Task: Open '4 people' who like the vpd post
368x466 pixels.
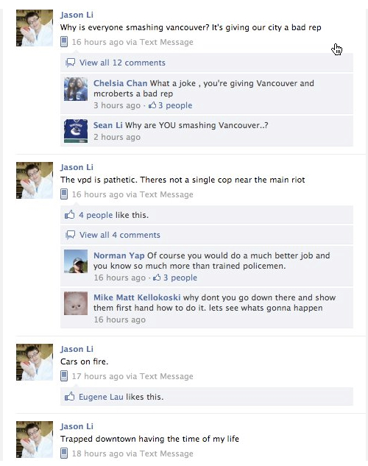Action: pyautogui.click(x=96, y=215)
